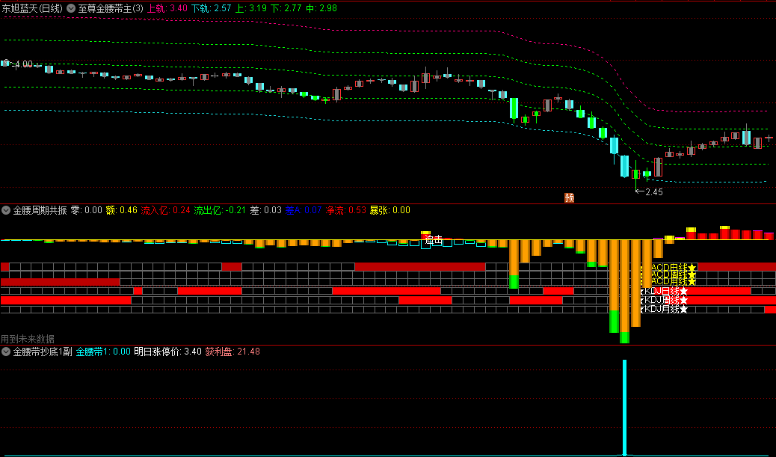This screenshot has height=457, width=776.
Task: Click the KDJ月线 star label
Action: coord(664,310)
